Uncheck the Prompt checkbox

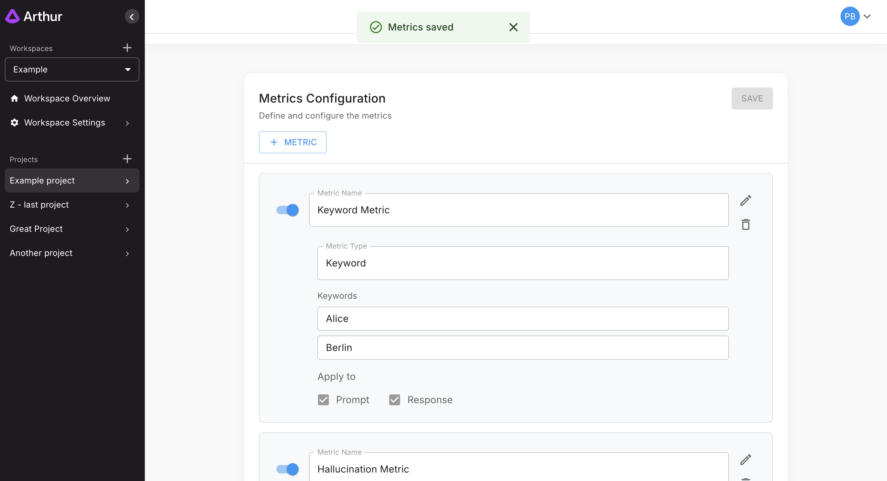(323, 400)
